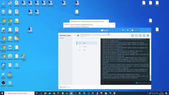169x95 pixels.
Task: Open File Explorer from the taskbar
Action: [x=45, y=93]
